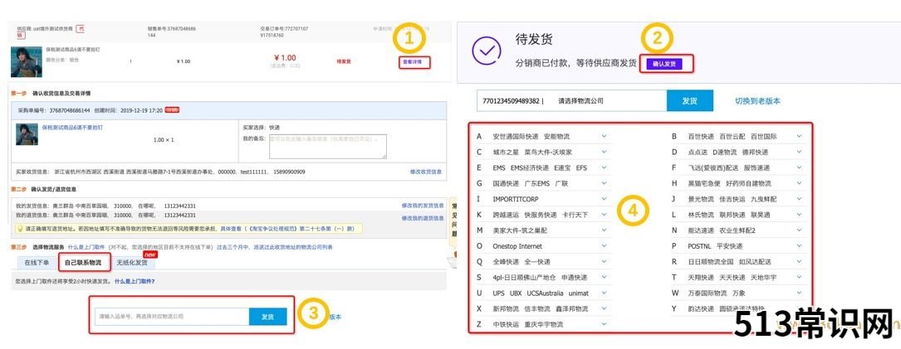Expand row B 百世快递 chevron

(800, 137)
